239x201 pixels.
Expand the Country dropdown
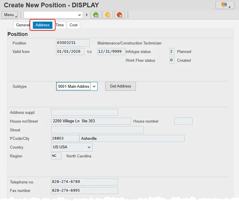(89, 147)
